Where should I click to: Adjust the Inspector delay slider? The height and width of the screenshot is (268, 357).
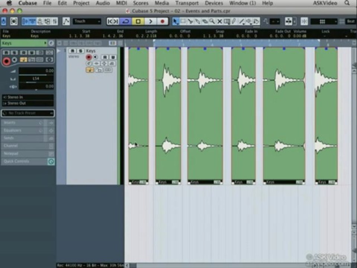(36, 87)
